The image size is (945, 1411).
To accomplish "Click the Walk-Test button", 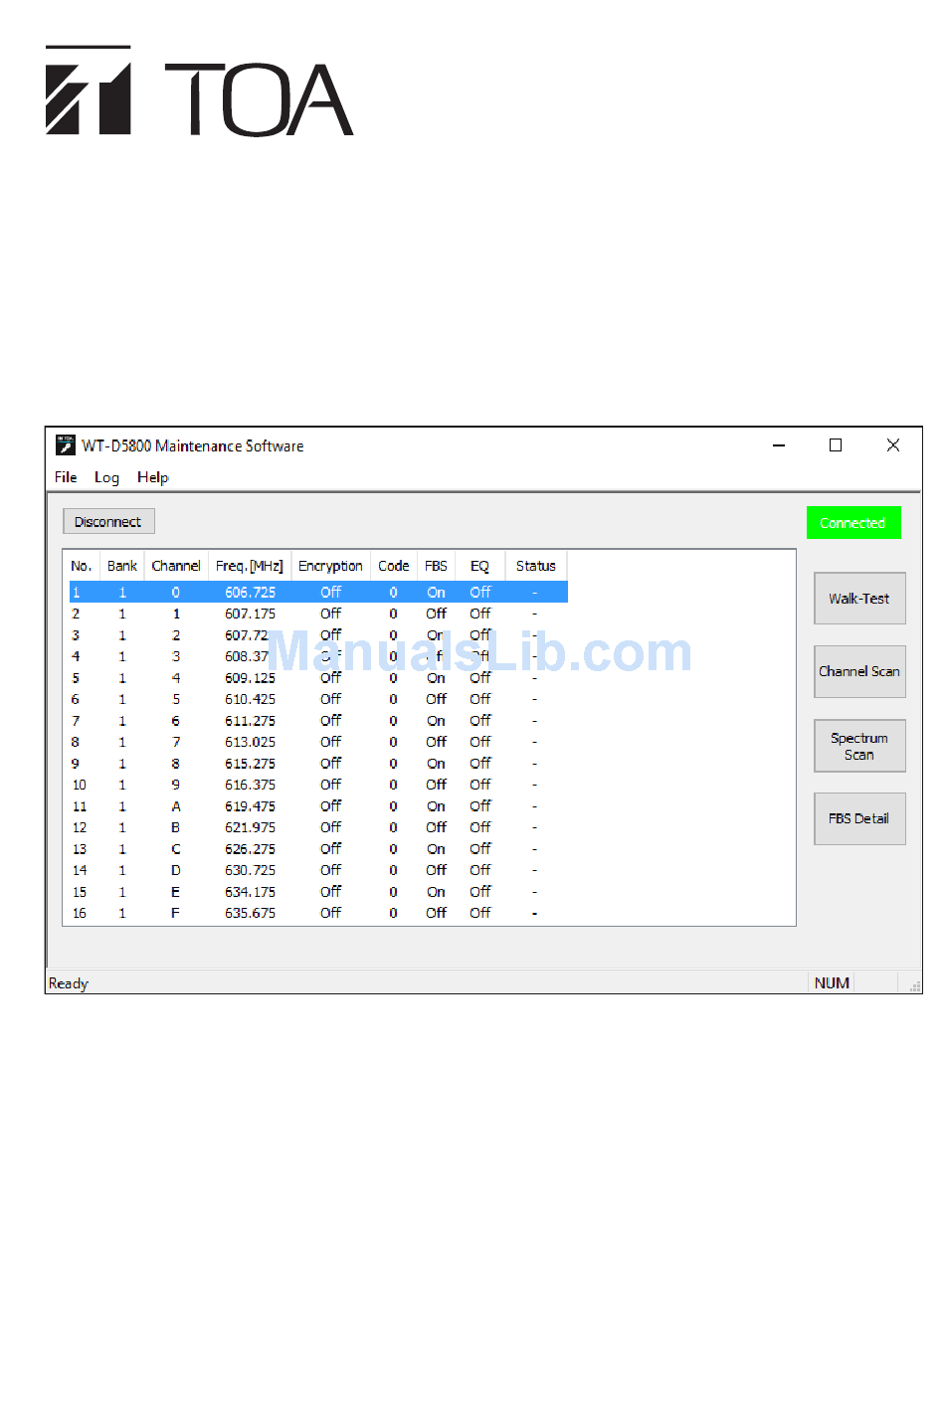I will tap(859, 599).
